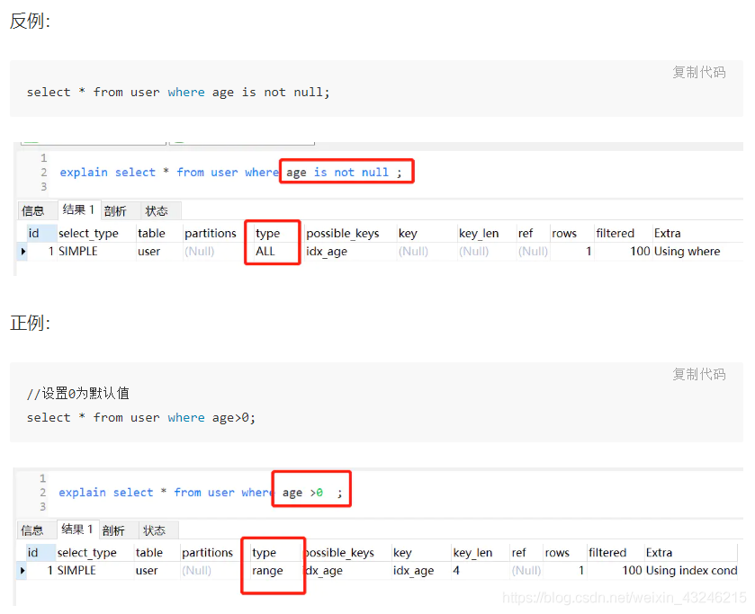Click the 正例 heading

(30, 323)
